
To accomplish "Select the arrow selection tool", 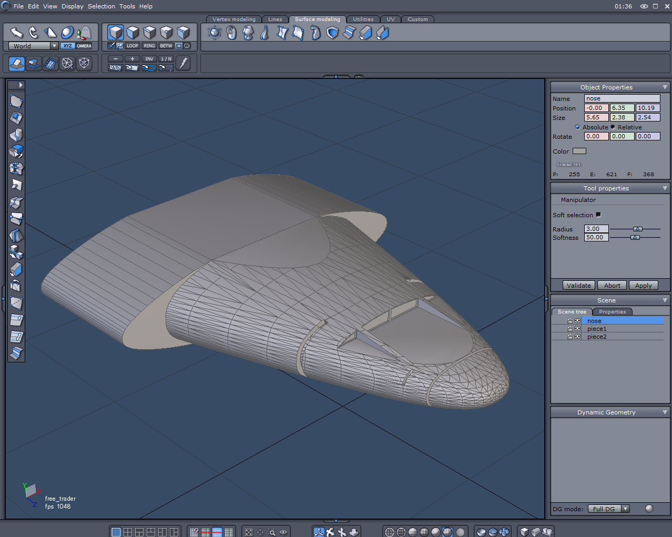I will coord(17,33).
